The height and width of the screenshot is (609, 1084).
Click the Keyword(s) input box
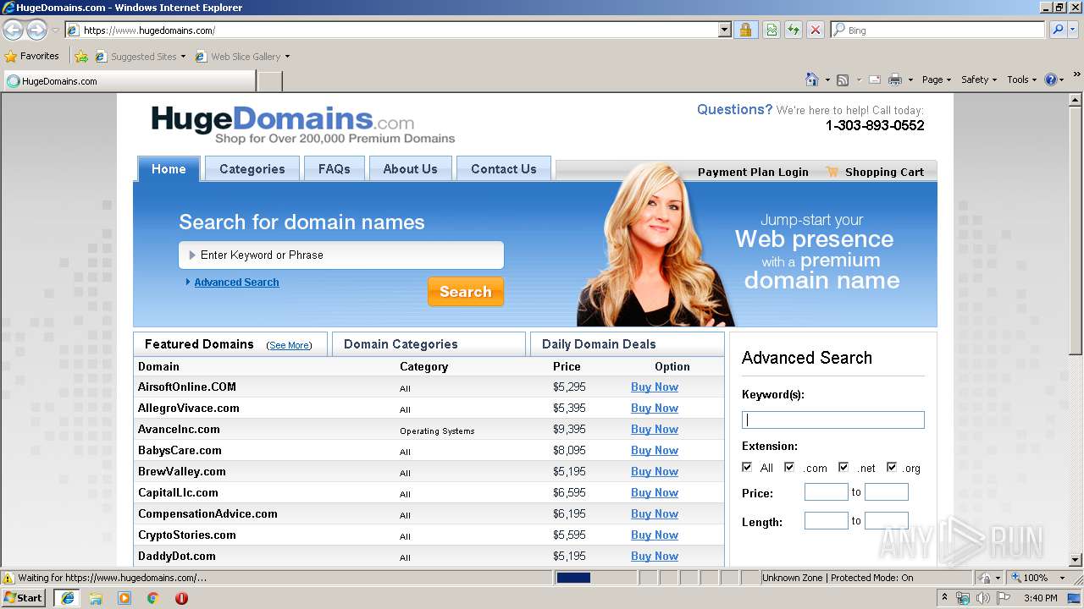833,420
